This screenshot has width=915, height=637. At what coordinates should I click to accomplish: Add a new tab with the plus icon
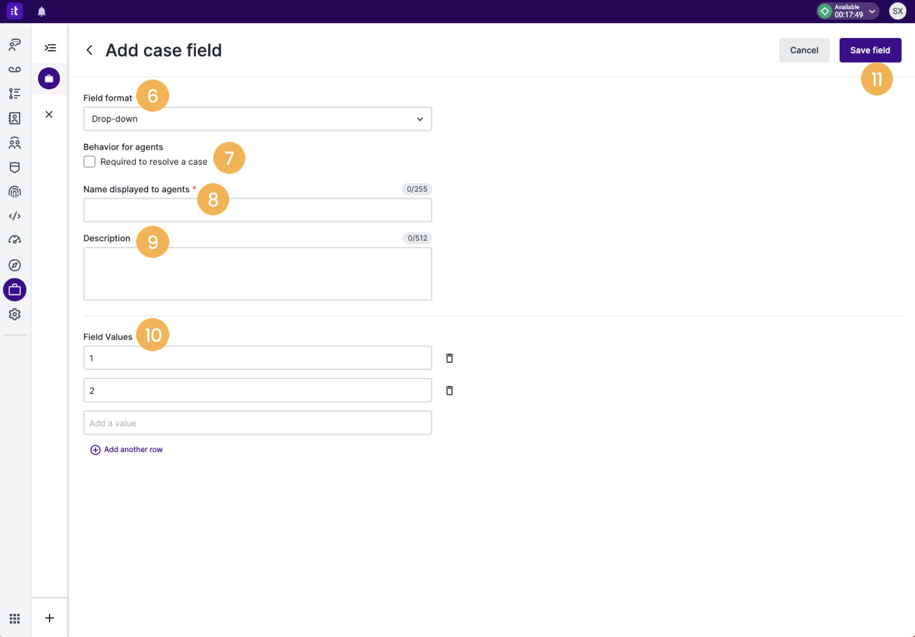50,618
